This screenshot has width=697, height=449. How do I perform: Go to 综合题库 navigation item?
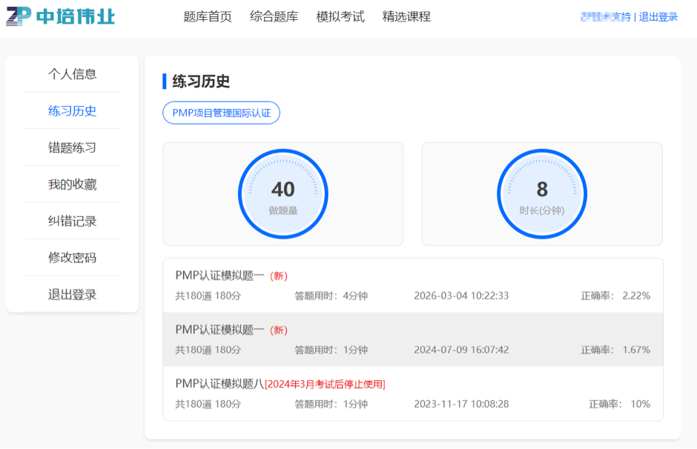(x=274, y=16)
